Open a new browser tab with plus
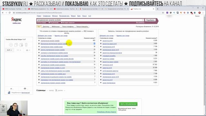The image size is (206, 116). click(157, 9)
